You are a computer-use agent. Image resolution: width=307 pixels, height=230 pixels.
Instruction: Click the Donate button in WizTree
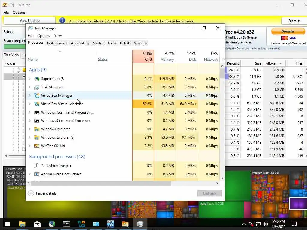coord(288,31)
